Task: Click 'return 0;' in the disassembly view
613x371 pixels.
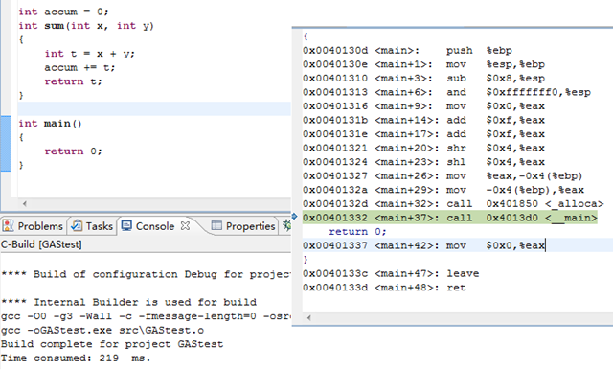Action: click(357, 232)
